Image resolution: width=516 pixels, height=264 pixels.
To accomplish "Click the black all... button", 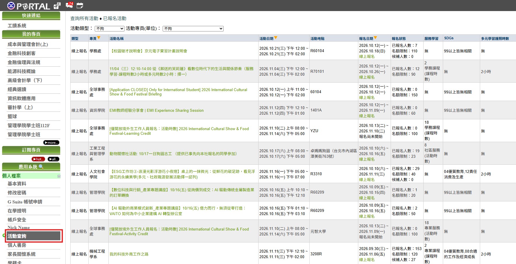I will (54, 159).
